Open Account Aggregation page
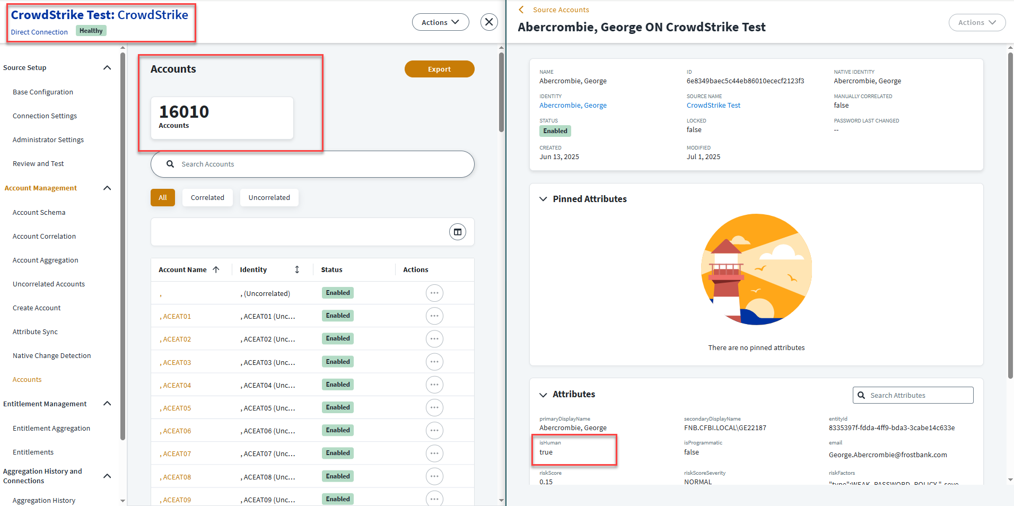This screenshot has height=506, width=1014. (46, 260)
